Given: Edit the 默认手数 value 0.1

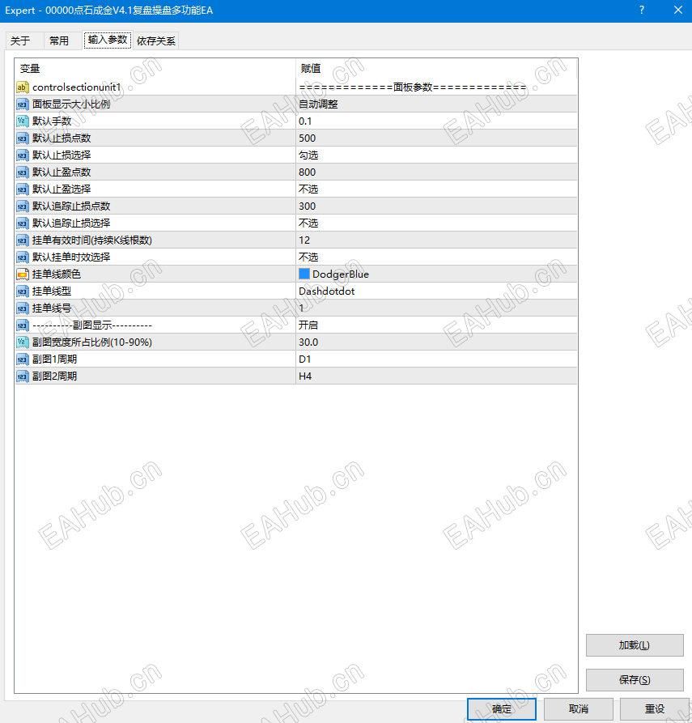Looking at the screenshot, I should click(x=436, y=121).
